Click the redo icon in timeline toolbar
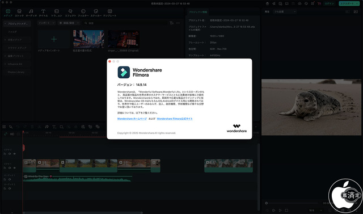The height and width of the screenshot is (214, 363). pyautogui.click(x=25, y=127)
